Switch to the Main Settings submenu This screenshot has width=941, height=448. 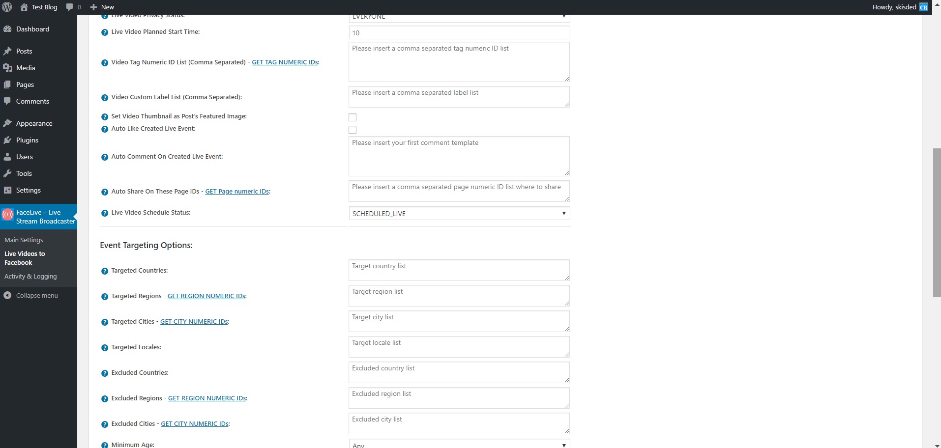click(24, 240)
